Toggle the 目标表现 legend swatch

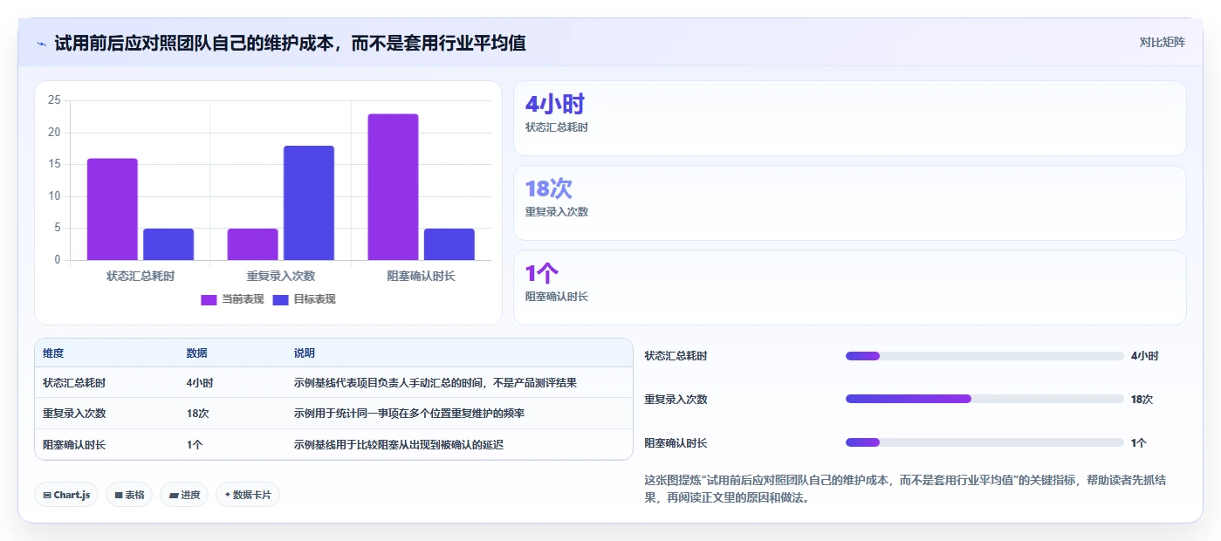tap(280, 299)
